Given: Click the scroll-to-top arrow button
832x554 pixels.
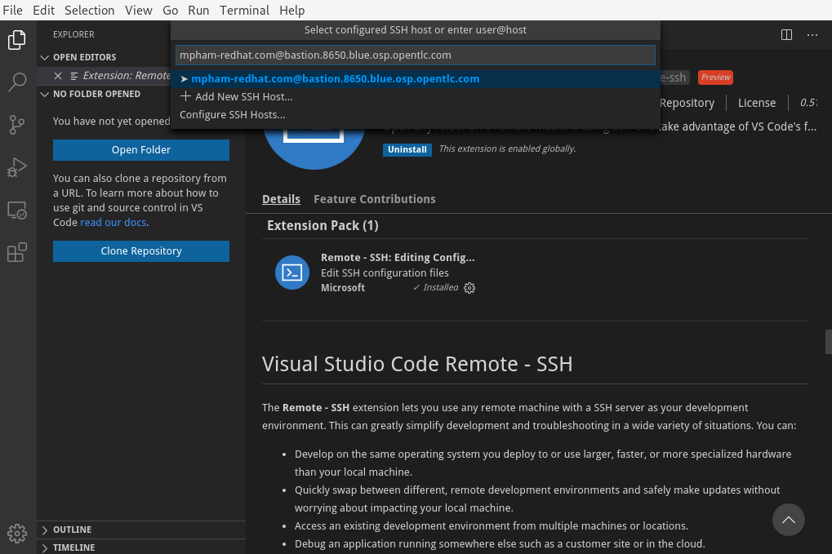Looking at the screenshot, I should [x=789, y=520].
